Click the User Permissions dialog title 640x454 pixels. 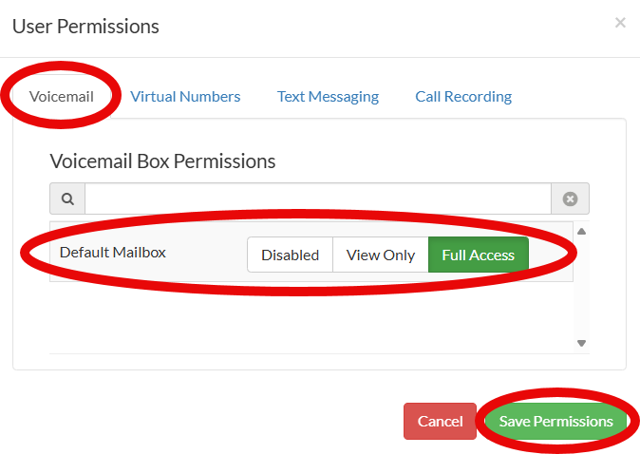(x=85, y=26)
